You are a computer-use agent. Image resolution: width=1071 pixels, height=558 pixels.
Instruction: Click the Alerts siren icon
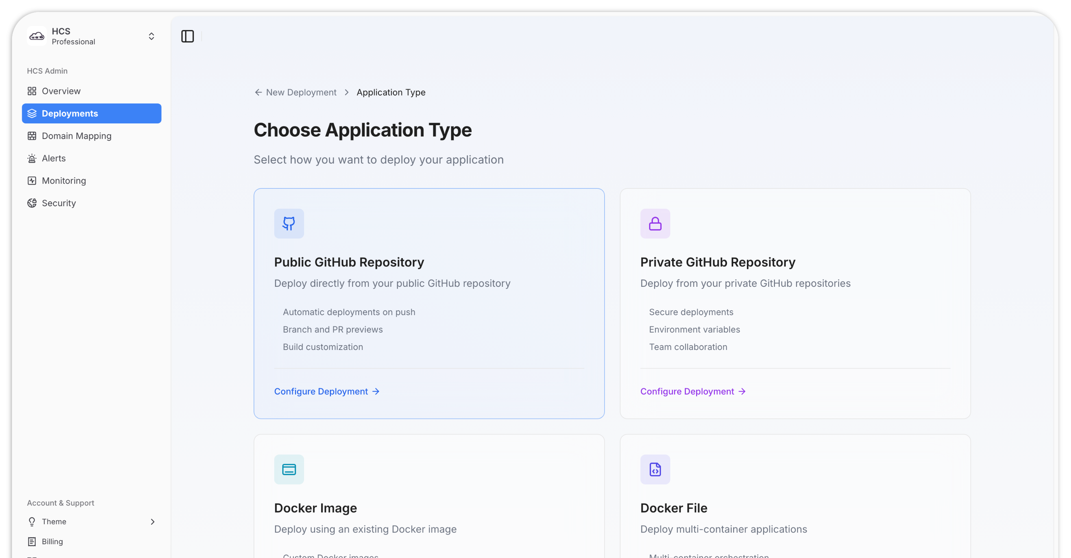pos(32,158)
